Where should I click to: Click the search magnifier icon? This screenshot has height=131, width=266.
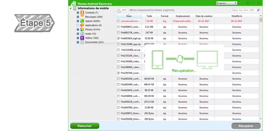(258, 10)
